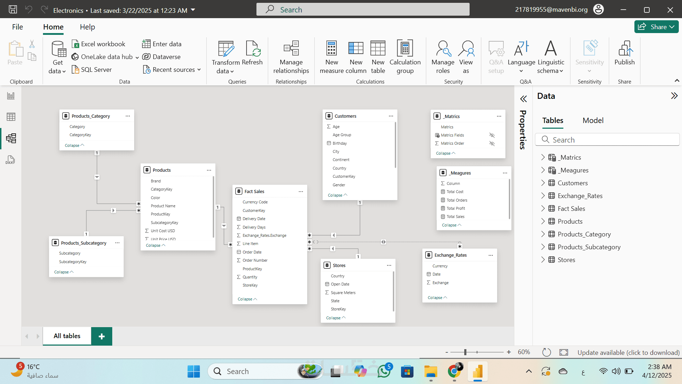Open Manage relationships dialog

pyautogui.click(x=291, y=57)
